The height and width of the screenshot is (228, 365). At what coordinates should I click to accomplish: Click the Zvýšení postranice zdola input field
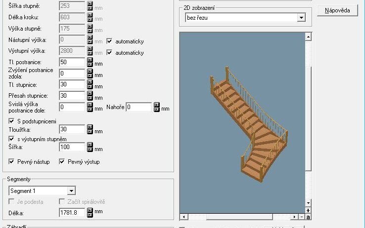coord(72,73)
